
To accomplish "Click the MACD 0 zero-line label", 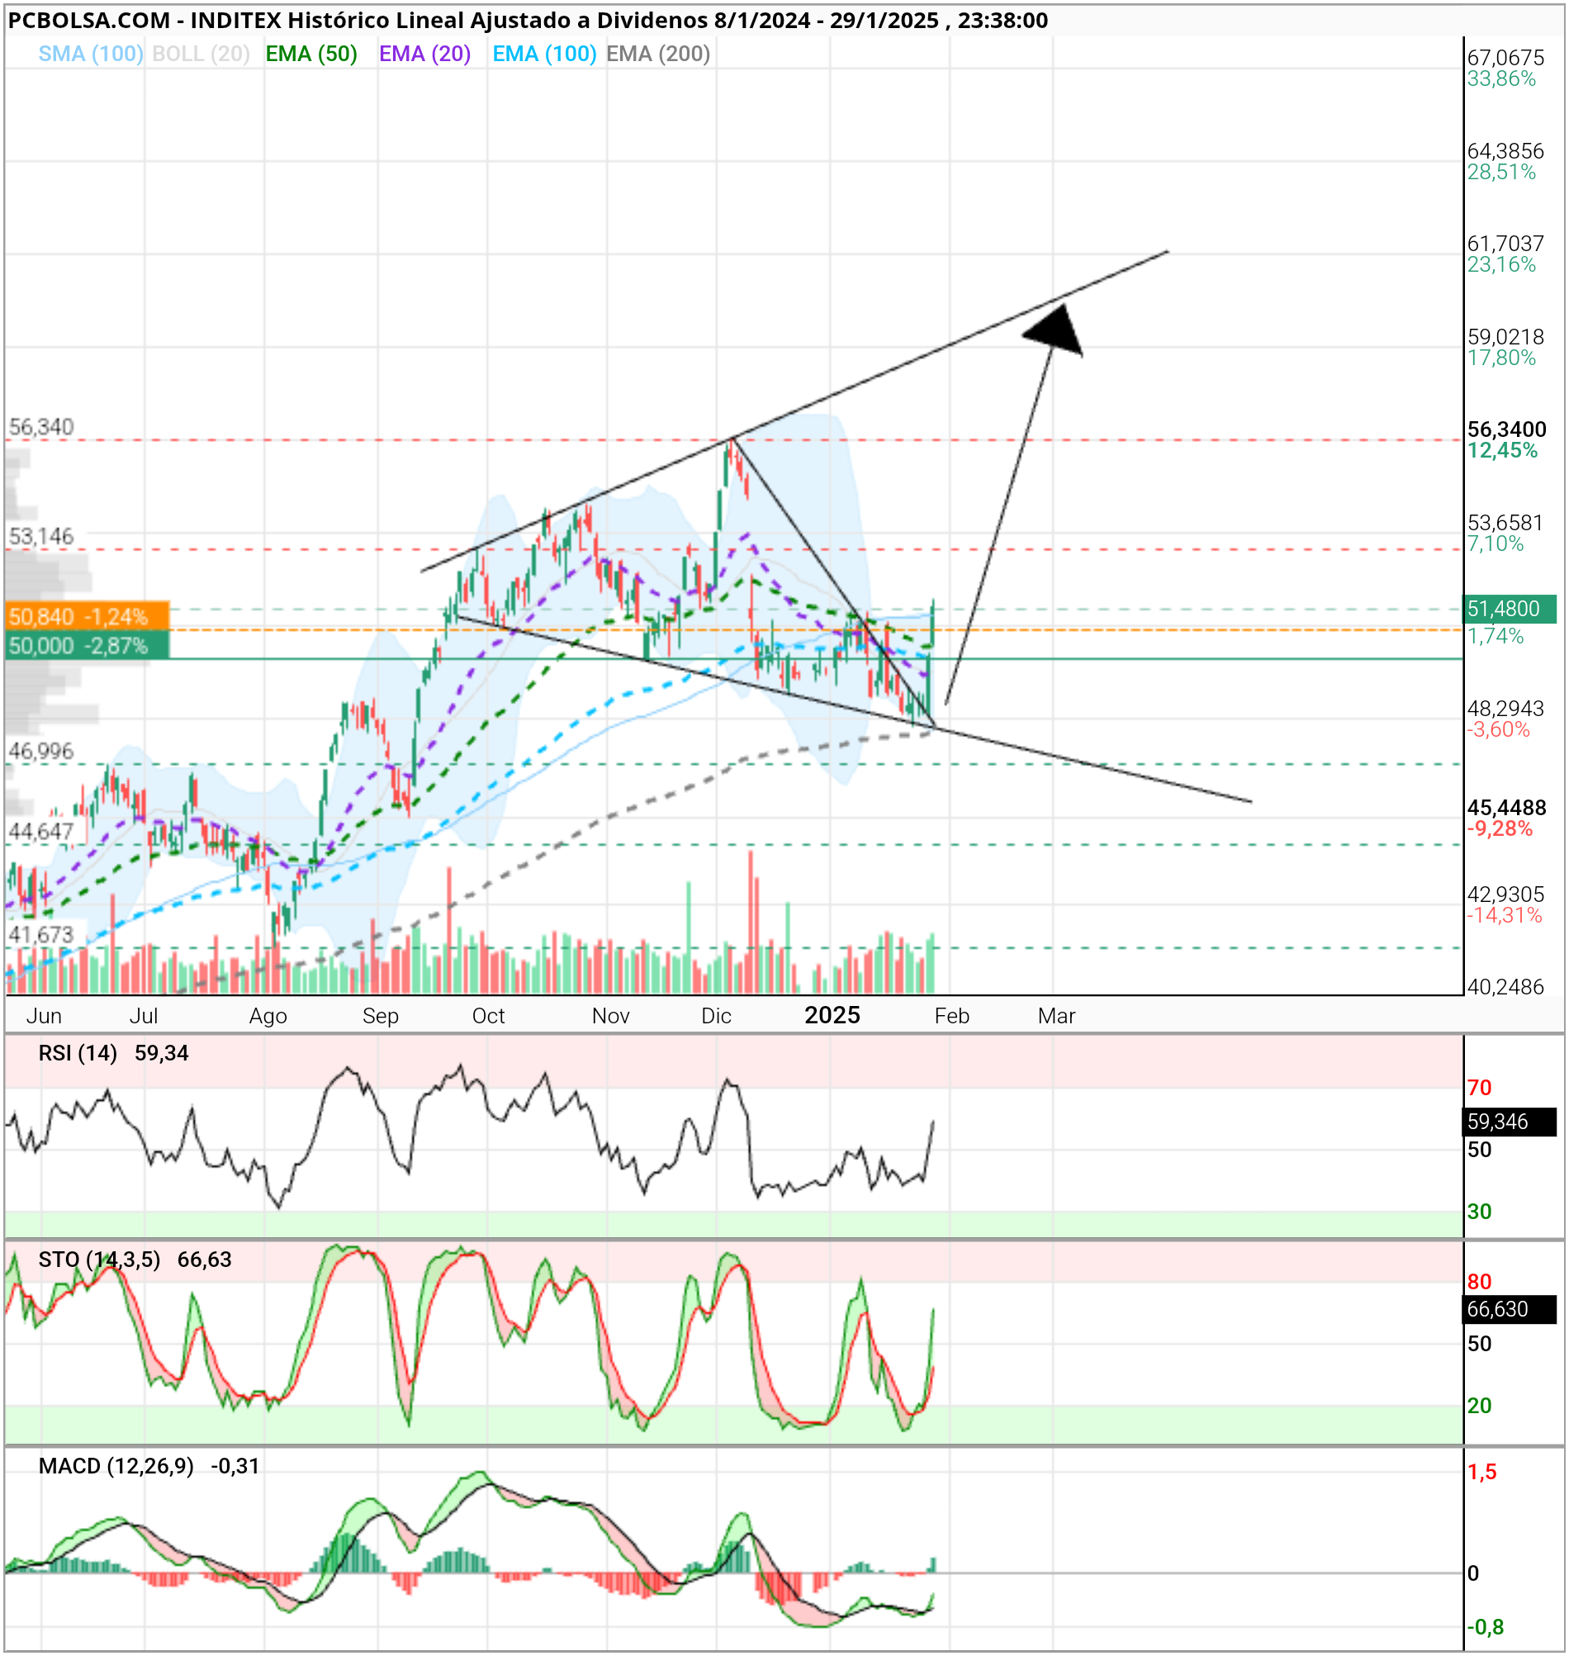I will point(1474,1573).
